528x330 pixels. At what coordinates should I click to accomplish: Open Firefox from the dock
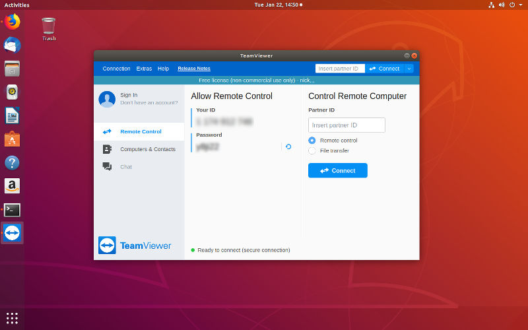[12, 22]
